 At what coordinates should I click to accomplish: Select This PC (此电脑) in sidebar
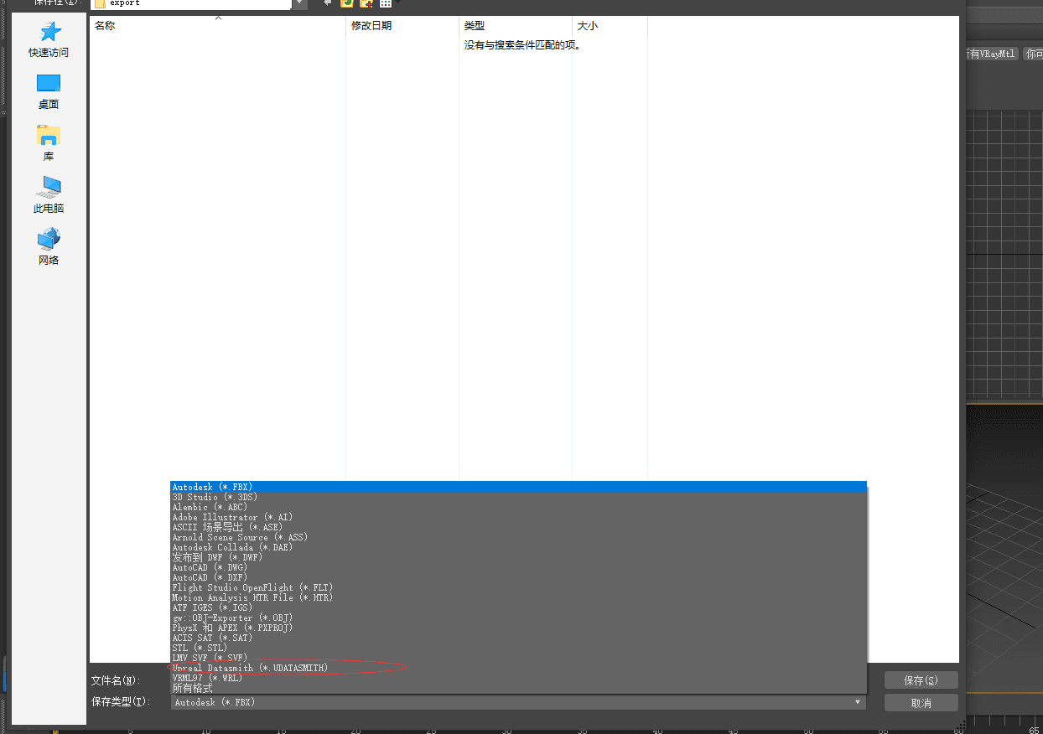[49, 195]
